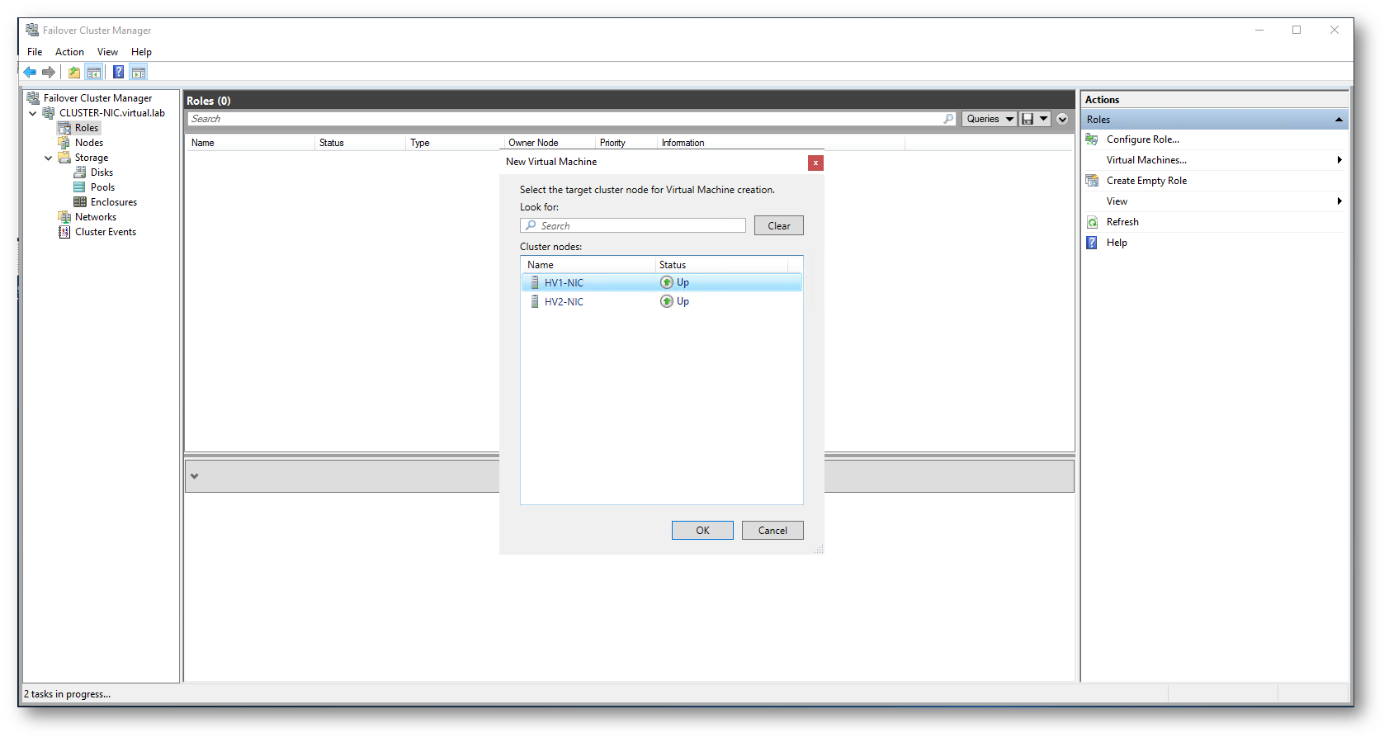Select the Nodes tree item label
This screenshot has height=742, width=1389.
[89, 143]
